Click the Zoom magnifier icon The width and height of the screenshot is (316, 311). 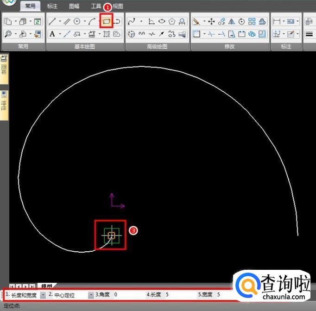click(8, 34)
